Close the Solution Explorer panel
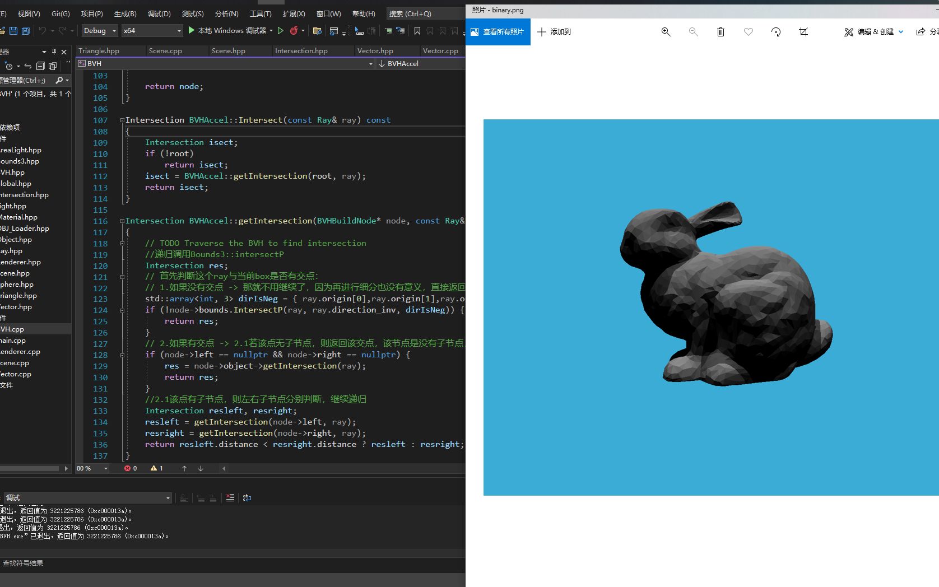This screenshot has height=587, width=939. 64,52
